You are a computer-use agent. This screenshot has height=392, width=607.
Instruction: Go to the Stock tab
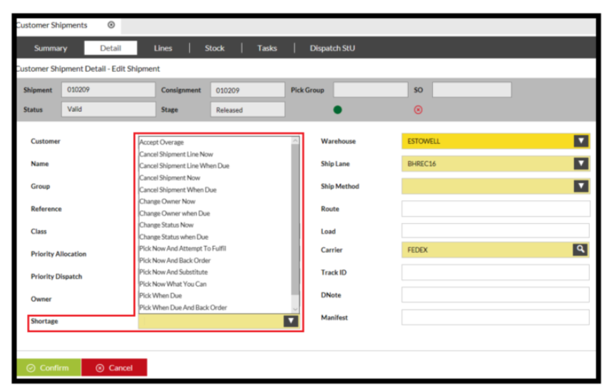point(215,48)
